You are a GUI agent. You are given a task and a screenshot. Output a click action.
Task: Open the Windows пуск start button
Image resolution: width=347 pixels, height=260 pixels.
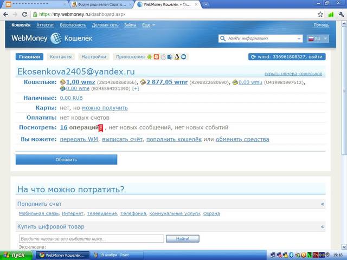point(16,255)
